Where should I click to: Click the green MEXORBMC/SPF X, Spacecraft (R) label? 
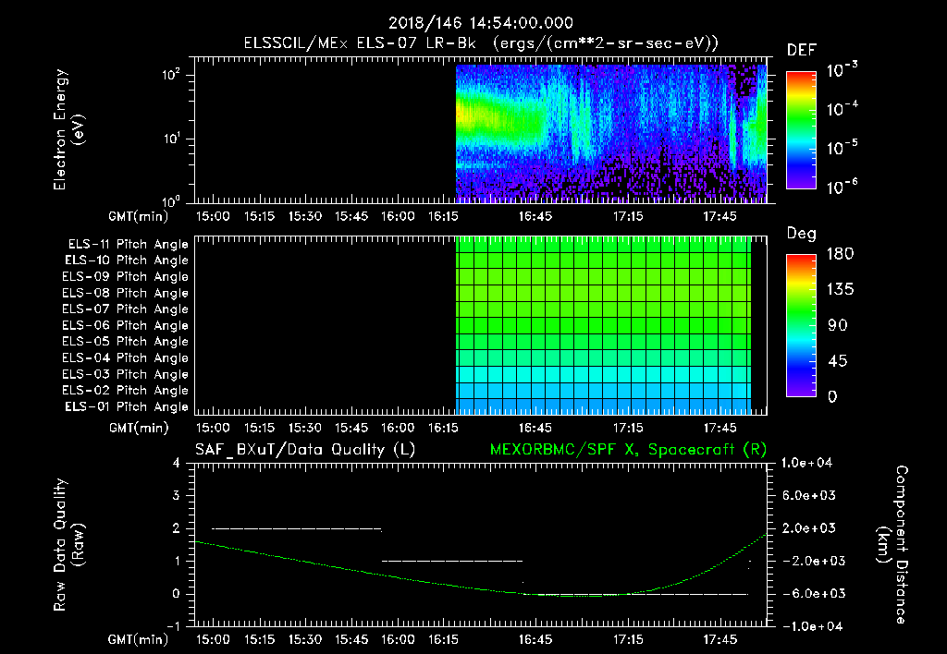[628, 450]
